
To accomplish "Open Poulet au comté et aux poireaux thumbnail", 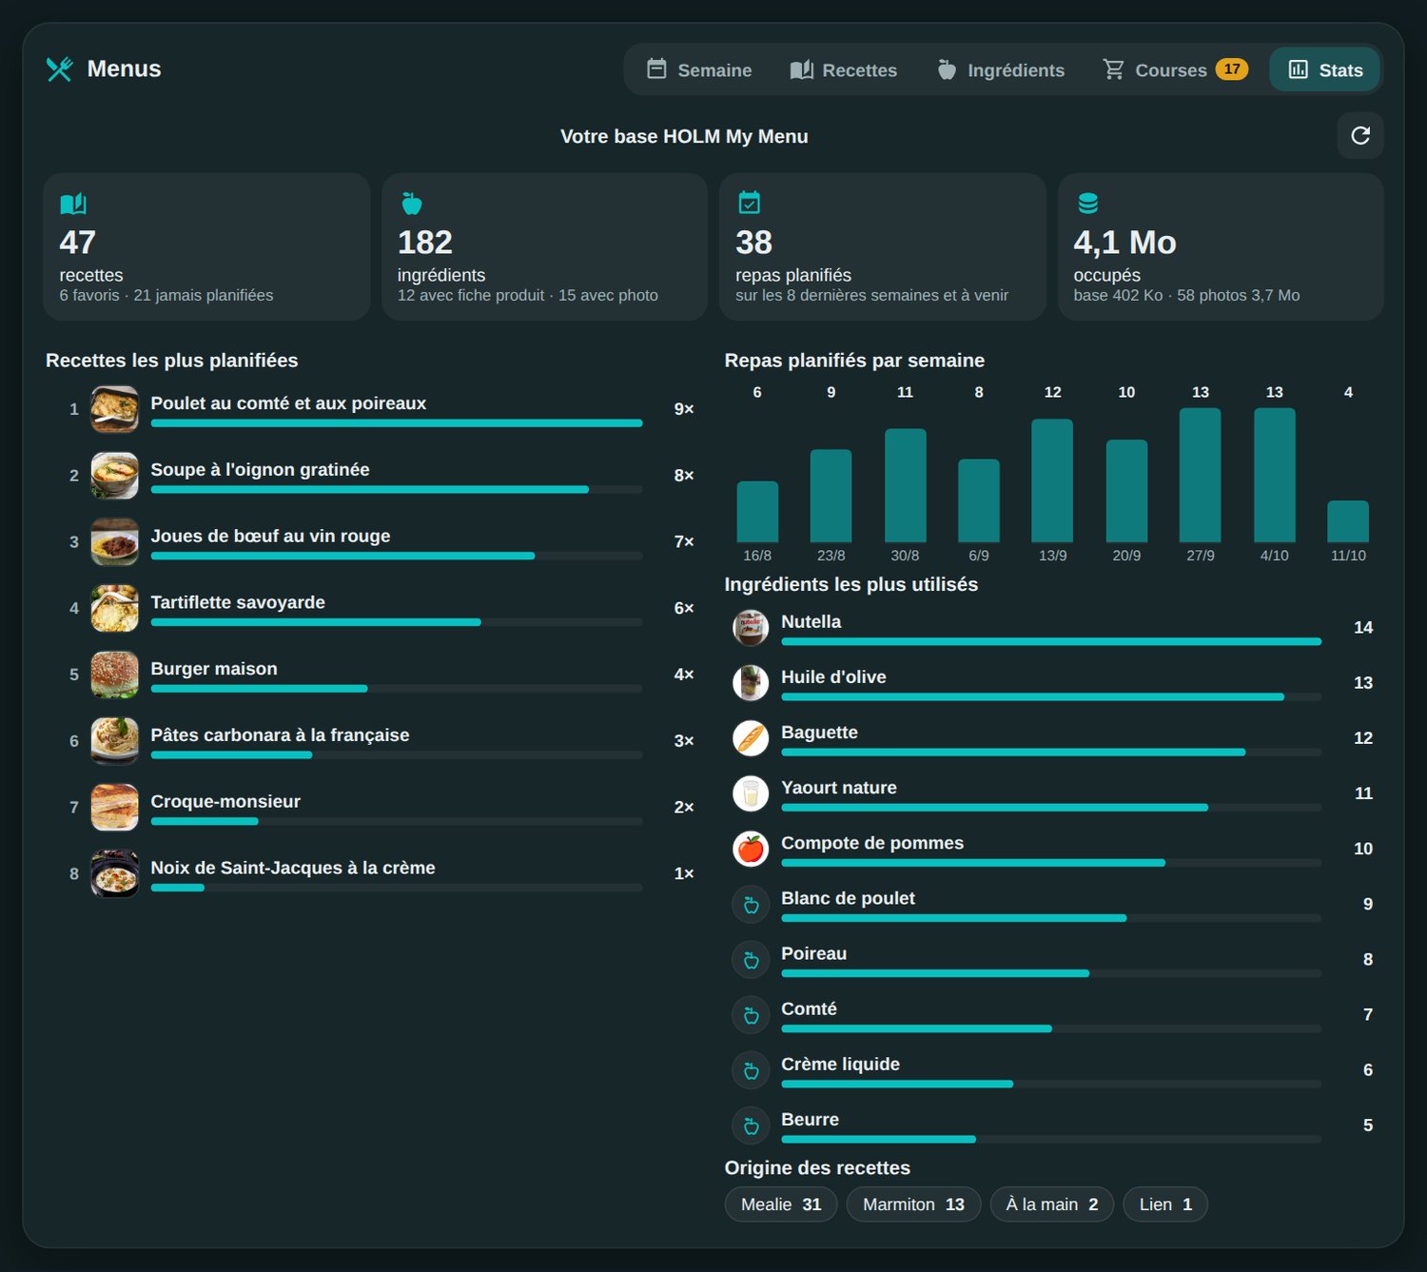I will point(114,409).
